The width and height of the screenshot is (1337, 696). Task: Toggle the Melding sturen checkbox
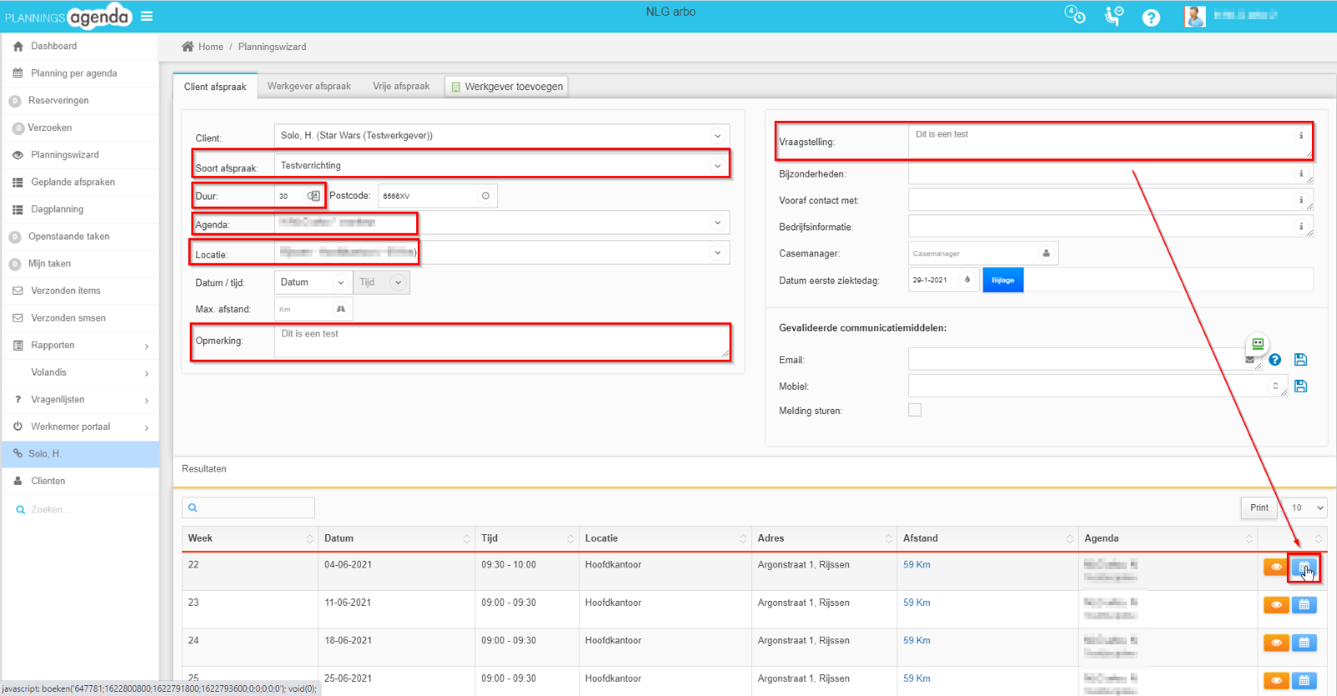915,410
